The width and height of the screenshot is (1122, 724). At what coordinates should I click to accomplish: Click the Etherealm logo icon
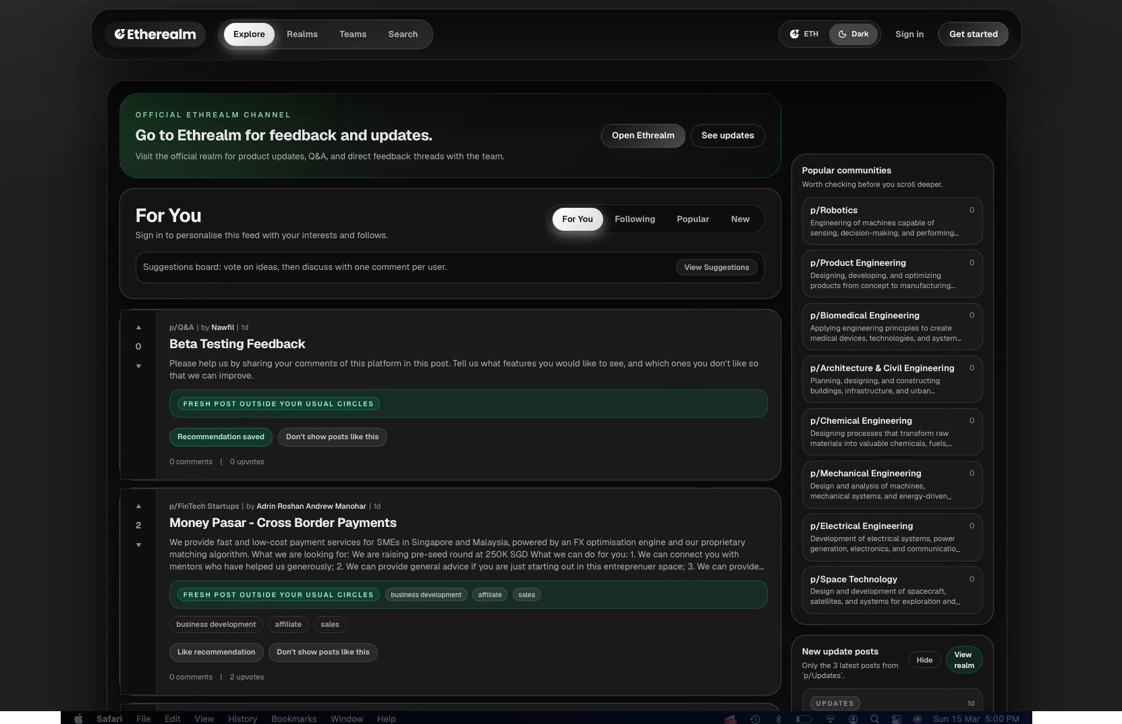(x=121, y=34)
